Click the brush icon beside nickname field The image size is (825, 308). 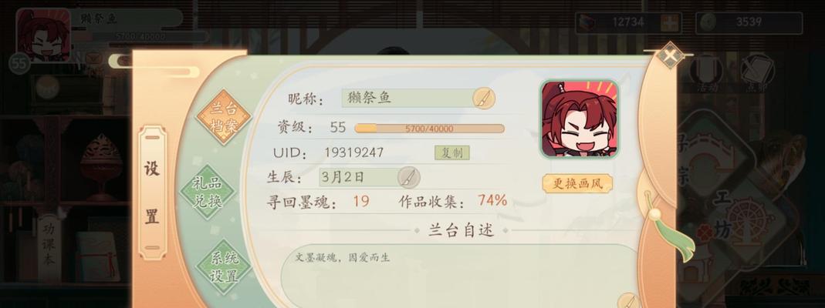(483, 98)
